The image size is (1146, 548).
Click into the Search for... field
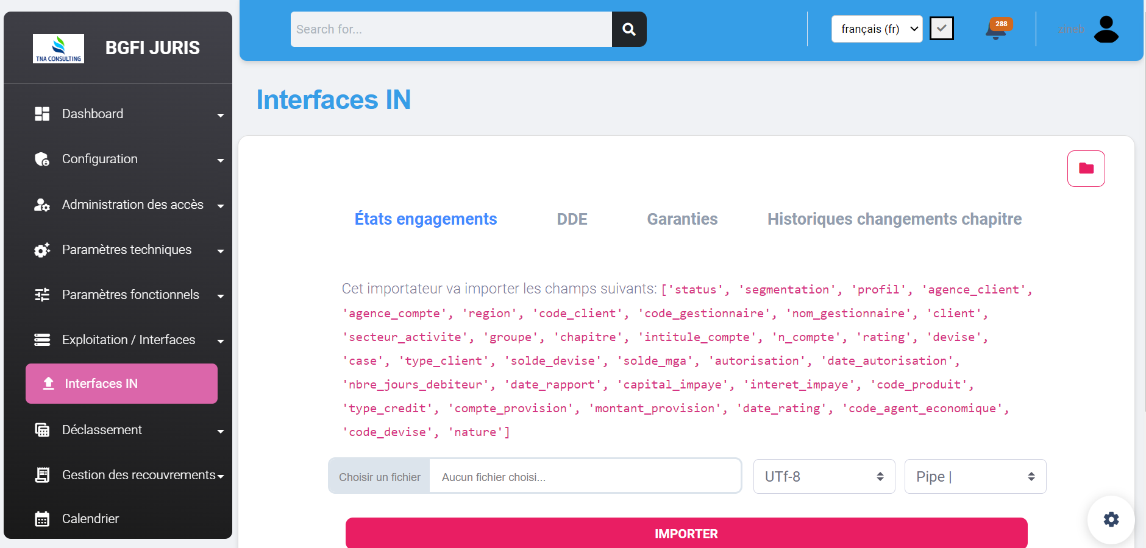pyautogui.click(x=451, y=29)
